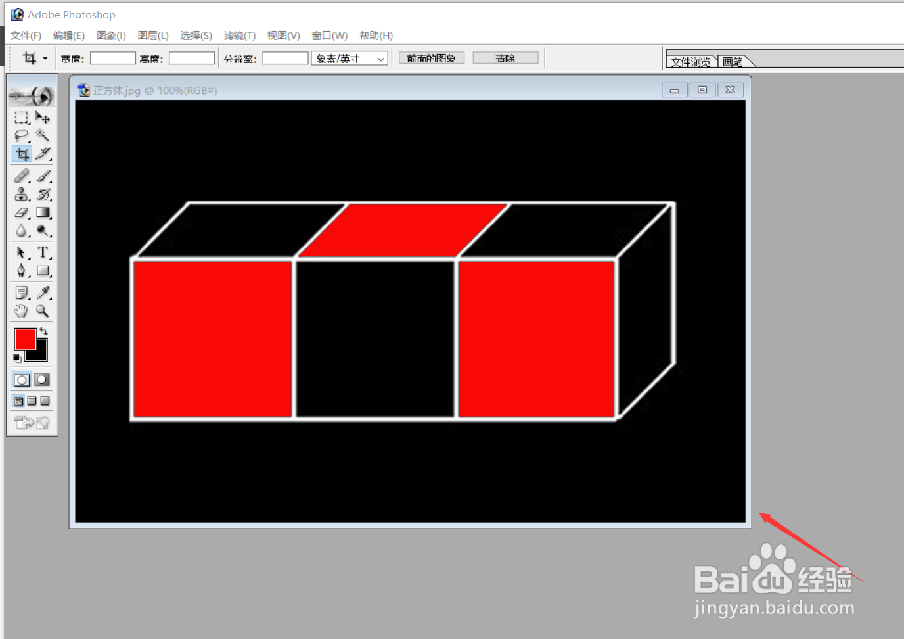Open the red foreground color picker
The height and width of the screenshot is (639, 904).
click(25, 339)
